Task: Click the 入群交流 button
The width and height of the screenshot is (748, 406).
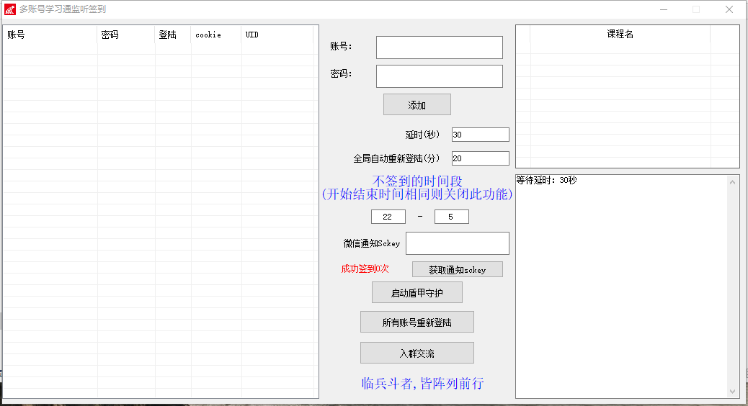Action: [x=417, y=353]
